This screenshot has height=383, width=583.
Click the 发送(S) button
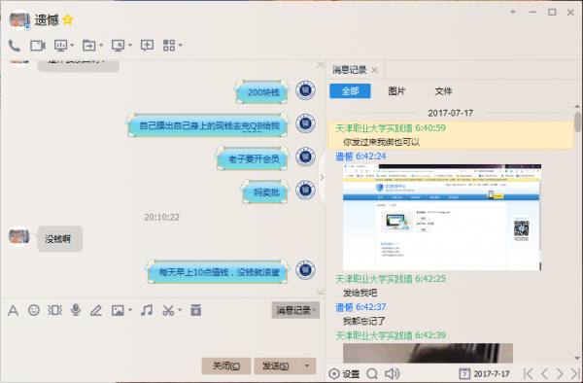(276, 366)
